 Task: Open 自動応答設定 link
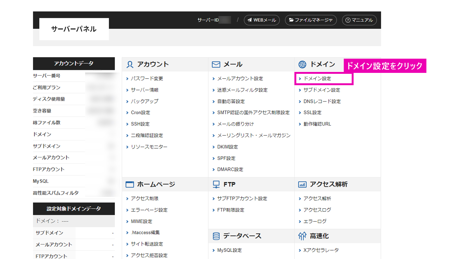[231, 101]
